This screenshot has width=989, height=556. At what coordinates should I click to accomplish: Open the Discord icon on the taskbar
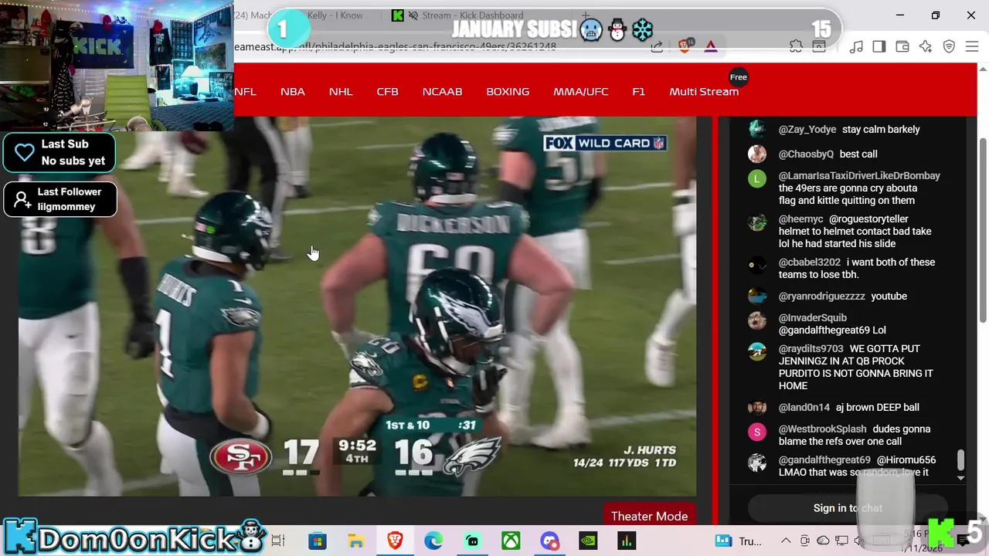coord(549,541)
